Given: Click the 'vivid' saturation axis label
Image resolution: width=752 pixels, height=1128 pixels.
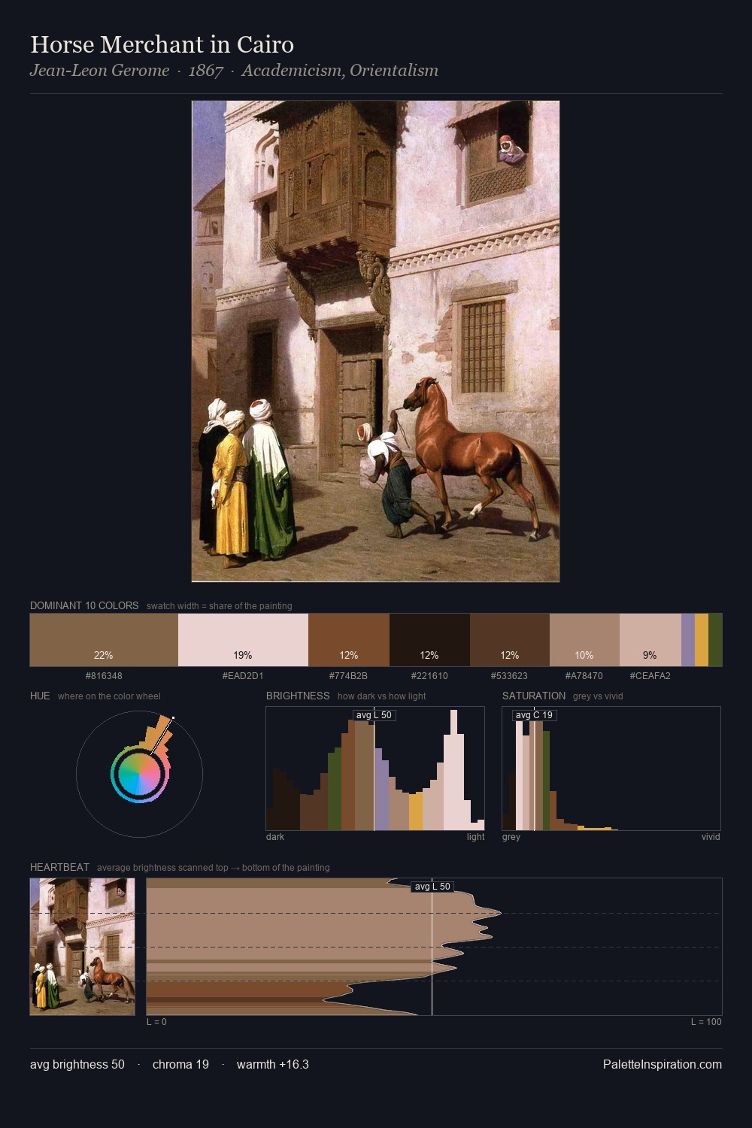Looking at the screenshot, I should pyautogui.click(x=711, y=837).
